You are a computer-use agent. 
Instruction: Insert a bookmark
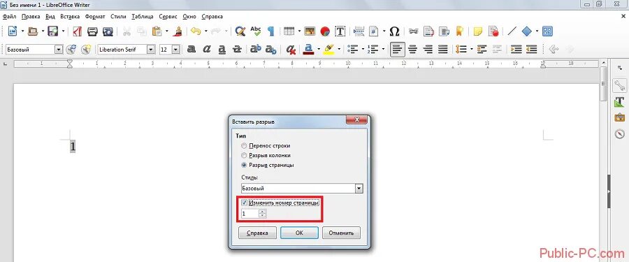(460, 31)
